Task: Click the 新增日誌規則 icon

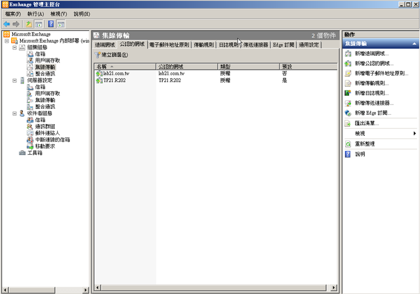Action: pos(348,93)
